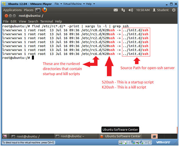Click the /etc/rc1.d/K20ssh line
This screenshot has height=146, width=179.
(x=75, y=34)
